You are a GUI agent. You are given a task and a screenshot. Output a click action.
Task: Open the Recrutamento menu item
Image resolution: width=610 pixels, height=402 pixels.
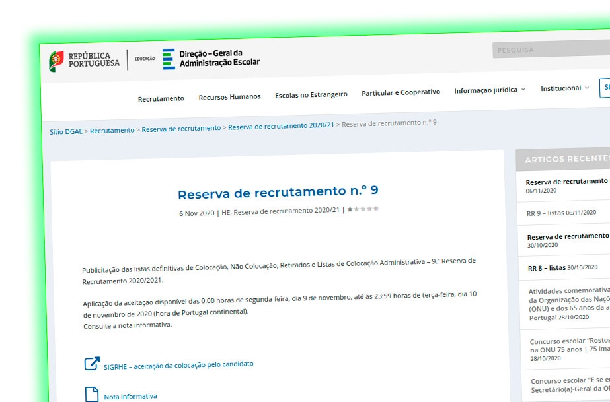click(x=161, y=98)
